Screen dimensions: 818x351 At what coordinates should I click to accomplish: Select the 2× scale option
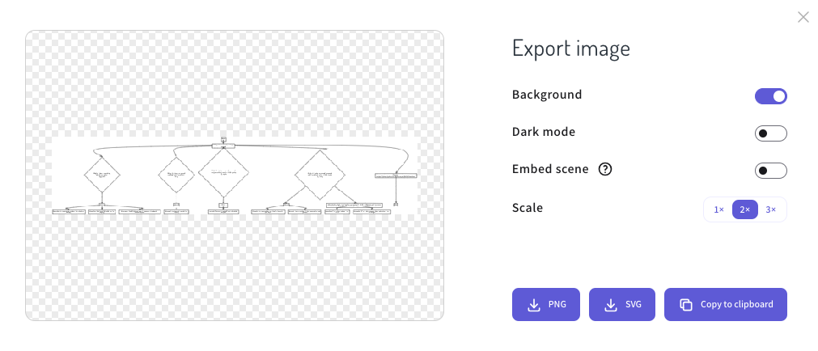coord(745,209)
